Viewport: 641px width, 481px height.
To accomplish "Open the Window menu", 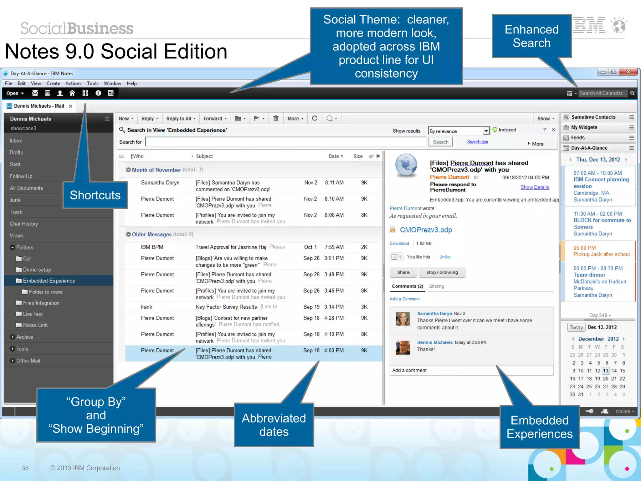I will pyautogui.click(x=112, y=83).
